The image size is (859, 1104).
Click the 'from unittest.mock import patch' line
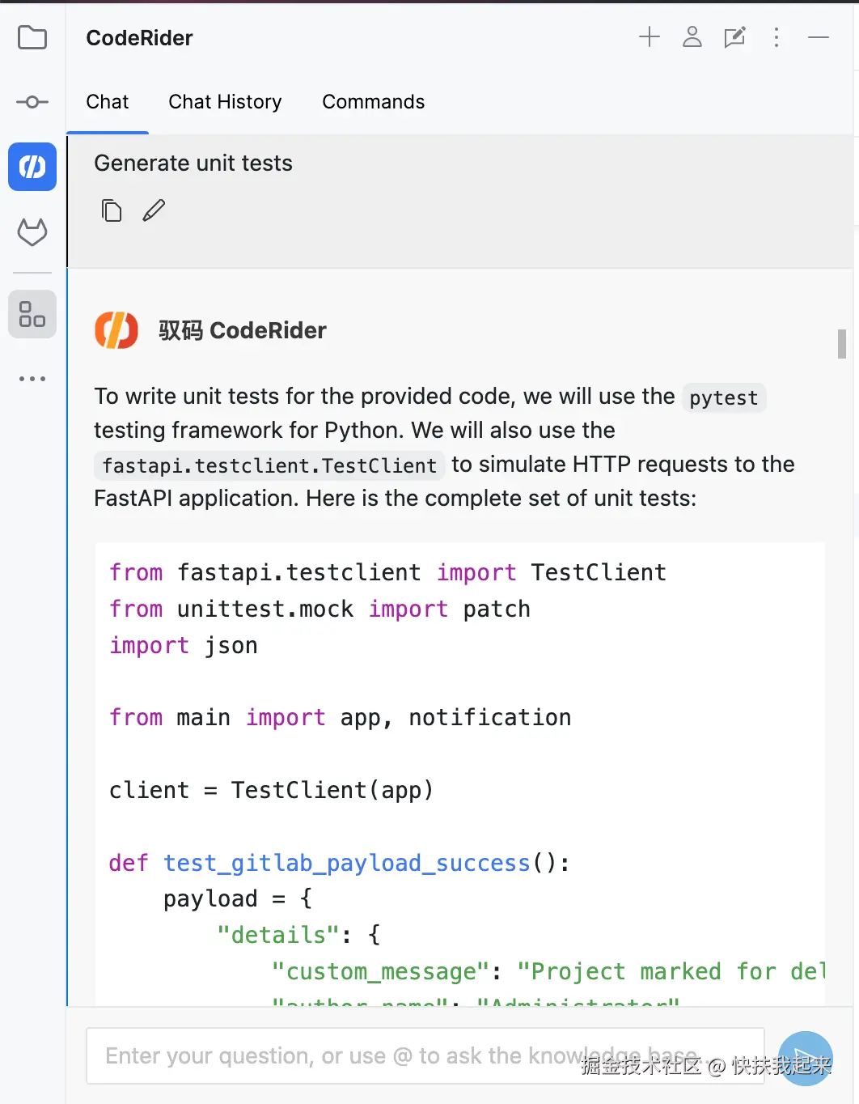tap(319, 609)
